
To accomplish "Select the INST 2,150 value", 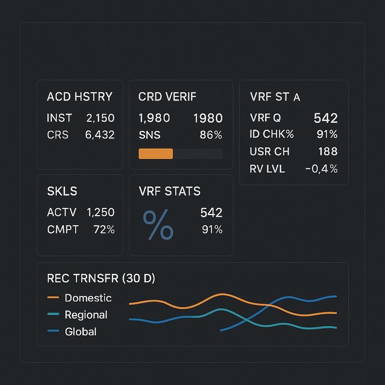I will coord(100,118).
